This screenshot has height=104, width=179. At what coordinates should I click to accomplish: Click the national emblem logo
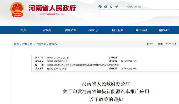click(17, 9)
